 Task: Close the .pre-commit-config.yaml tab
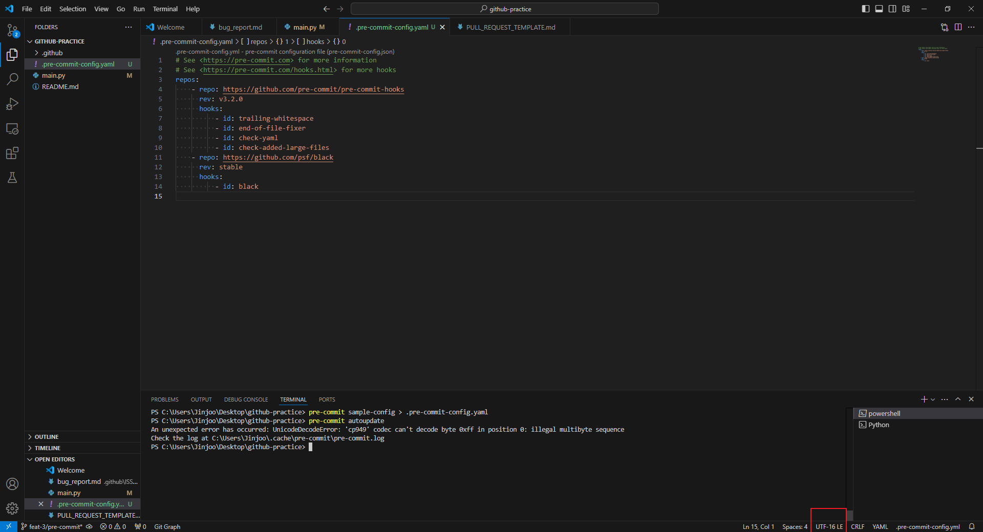pyautogui.click(x=442, y=27)
